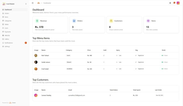Click the green Revenue dollar icon
Viewport: 183px width, 106px height.
[x=37, y=21]
